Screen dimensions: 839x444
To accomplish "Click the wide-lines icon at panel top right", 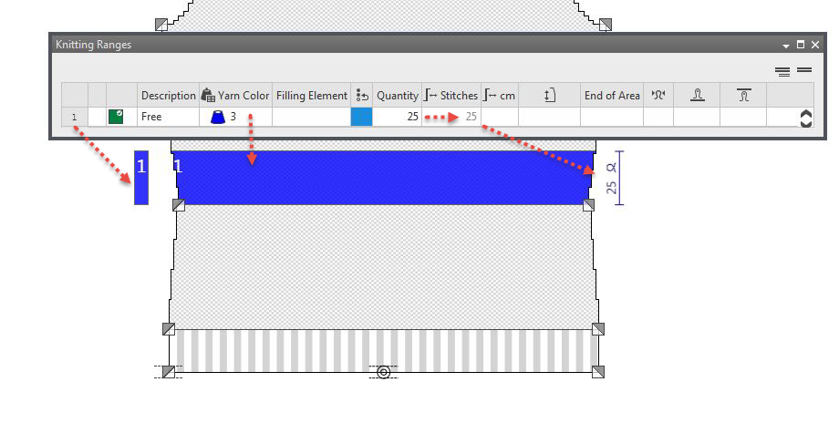I will point(803,70).
